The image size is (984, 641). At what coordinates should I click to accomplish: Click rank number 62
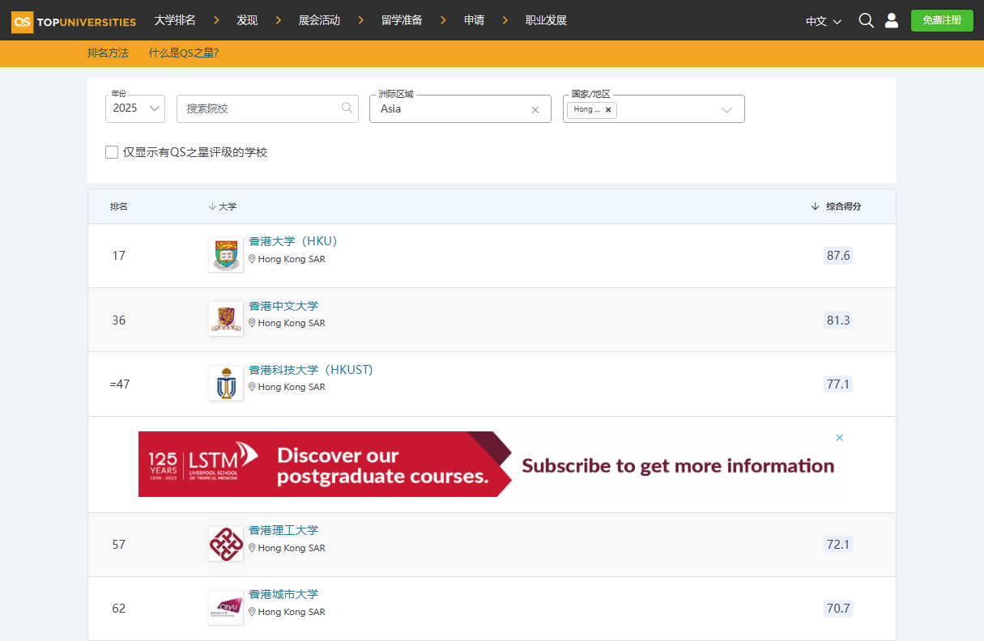pos(119,609)
